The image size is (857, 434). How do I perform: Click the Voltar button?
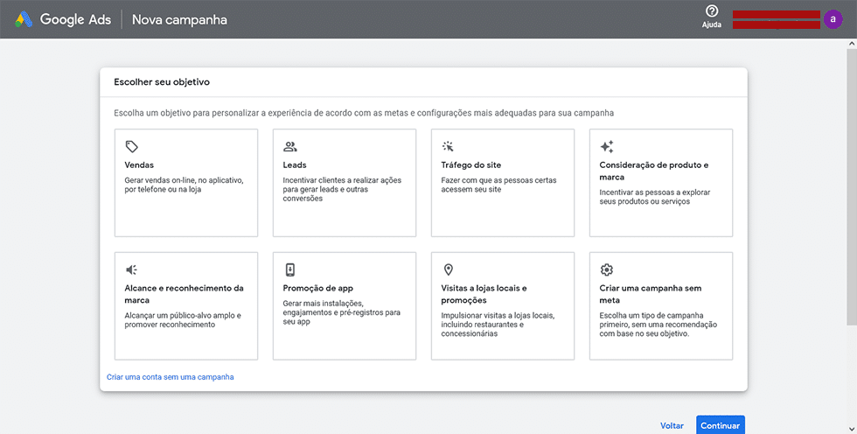(672, 426)
